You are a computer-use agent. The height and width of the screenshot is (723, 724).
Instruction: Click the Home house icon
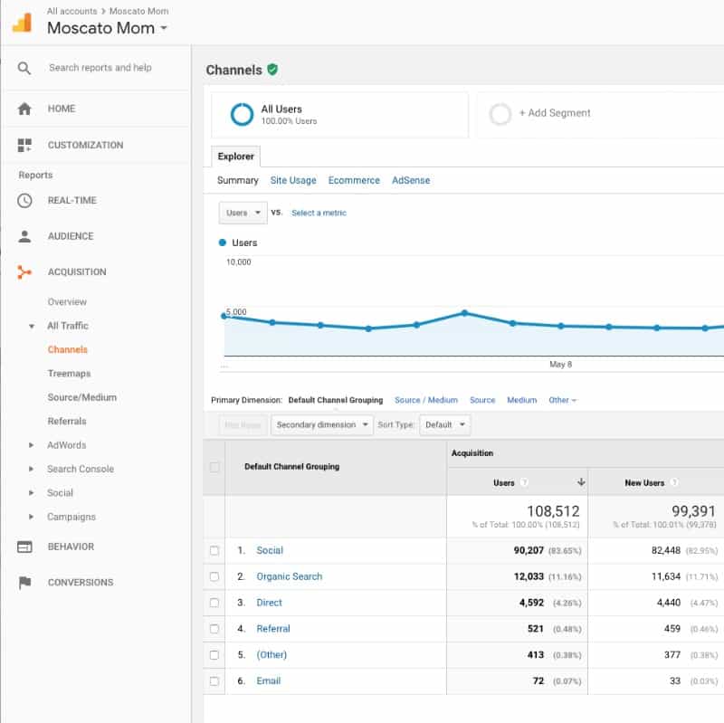click(x=24, y=109)
